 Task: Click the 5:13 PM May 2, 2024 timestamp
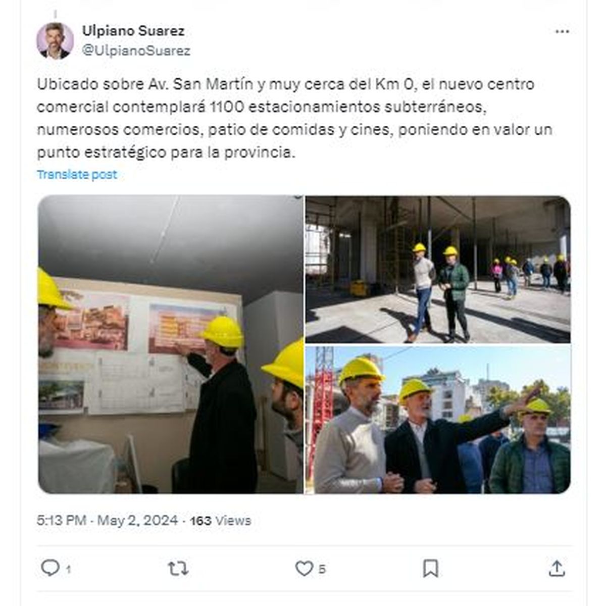tap(107, 521)
